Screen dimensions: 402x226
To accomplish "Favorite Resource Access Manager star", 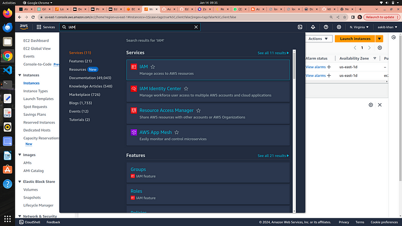I will [198, 110].
